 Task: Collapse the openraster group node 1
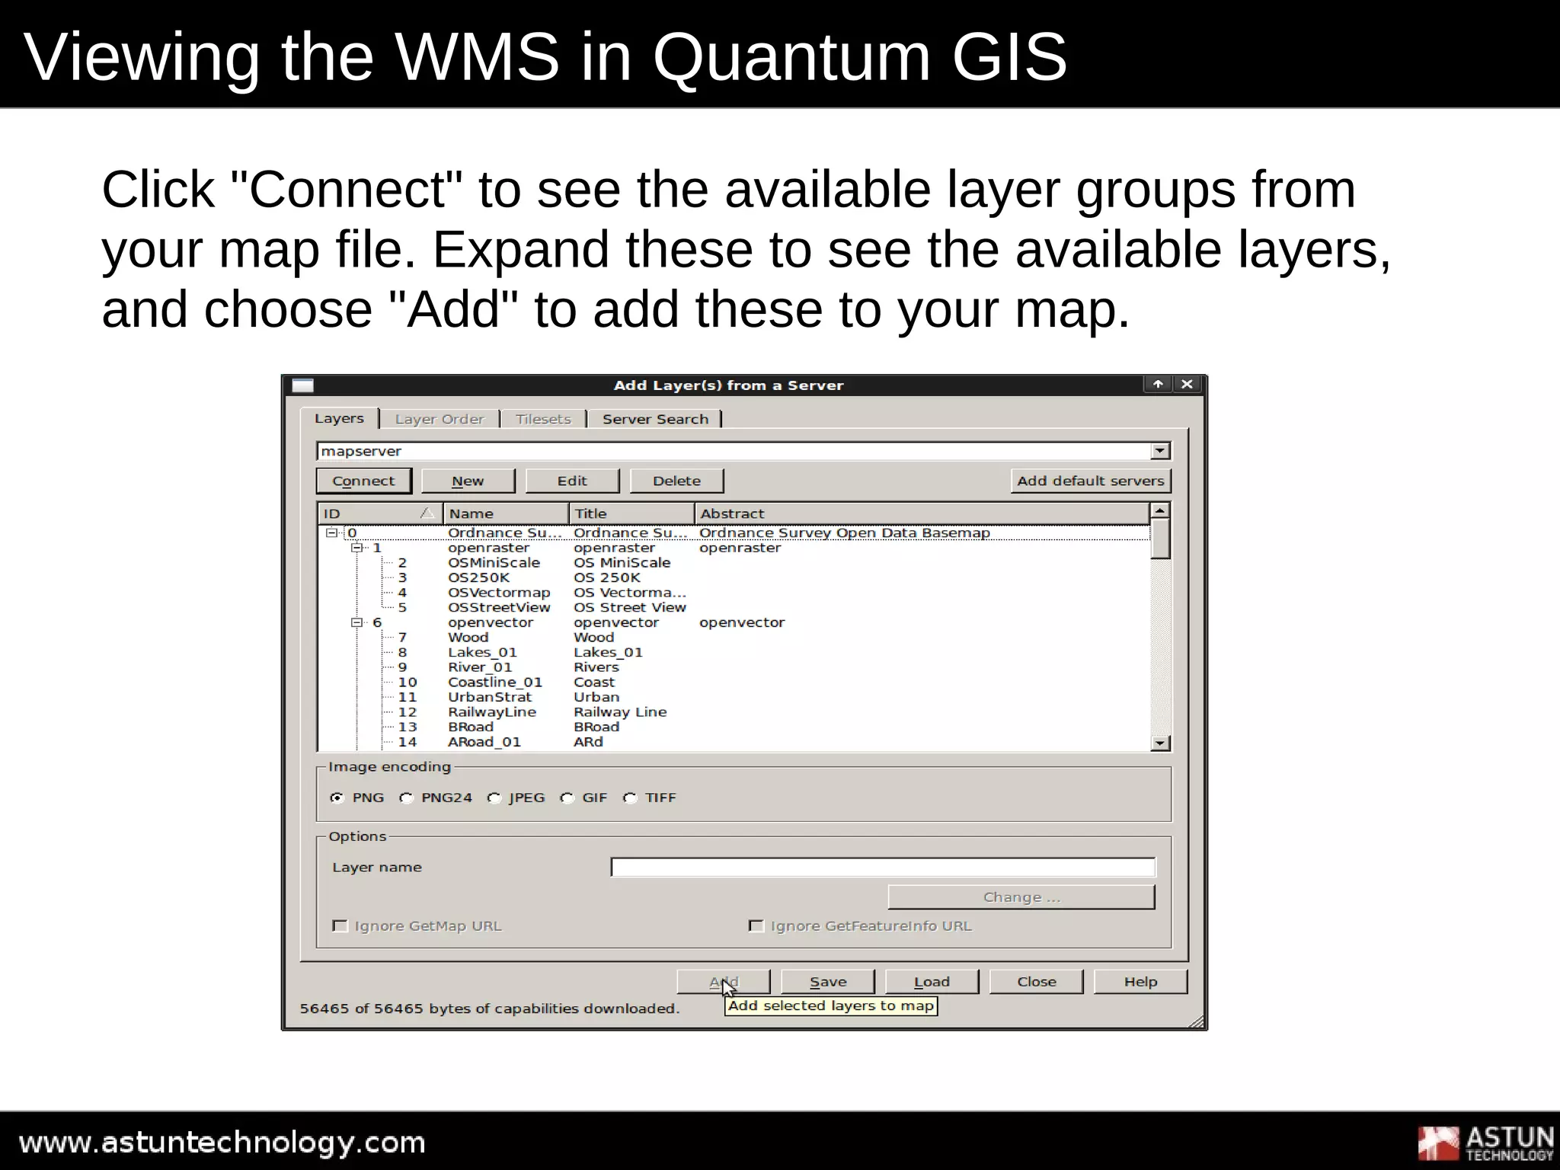(356, 548)
